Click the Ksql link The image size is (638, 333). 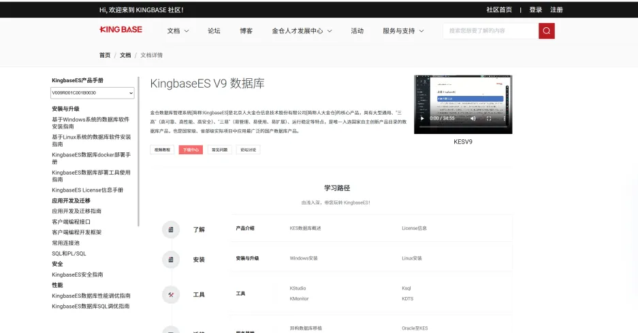[406, 288]
